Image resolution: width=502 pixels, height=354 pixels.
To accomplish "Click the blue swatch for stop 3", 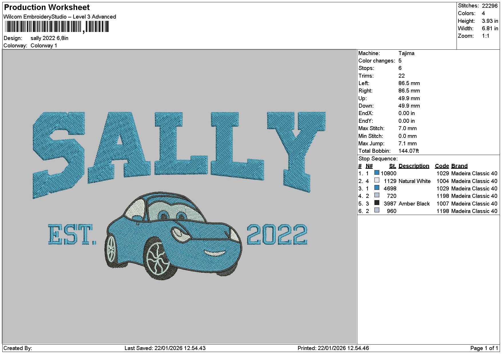I will pos(377,188).
